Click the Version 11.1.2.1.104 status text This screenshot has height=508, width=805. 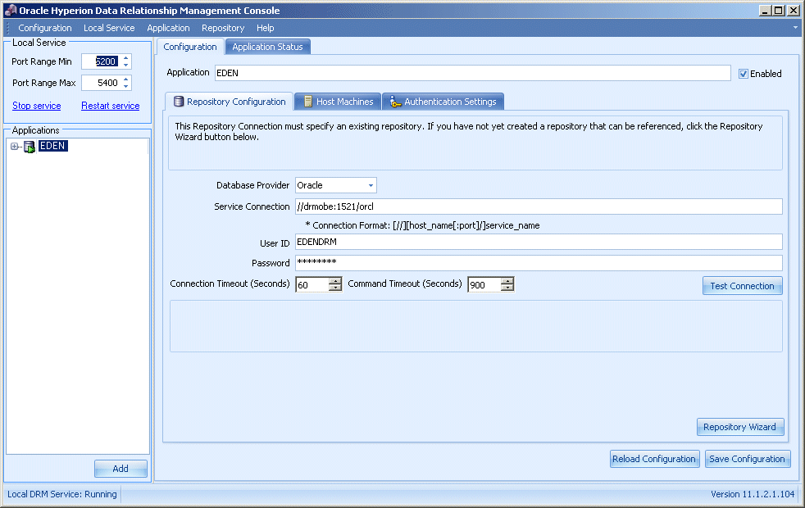[x=752, y=494]
